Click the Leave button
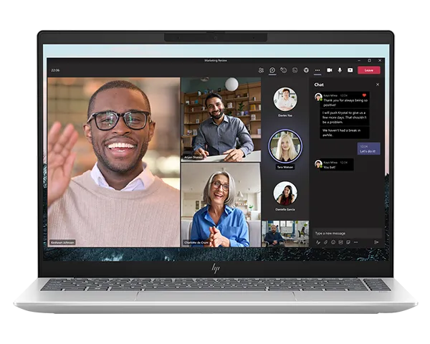The height and width of the screenshot is (344, 430). [x=369, y=70]
